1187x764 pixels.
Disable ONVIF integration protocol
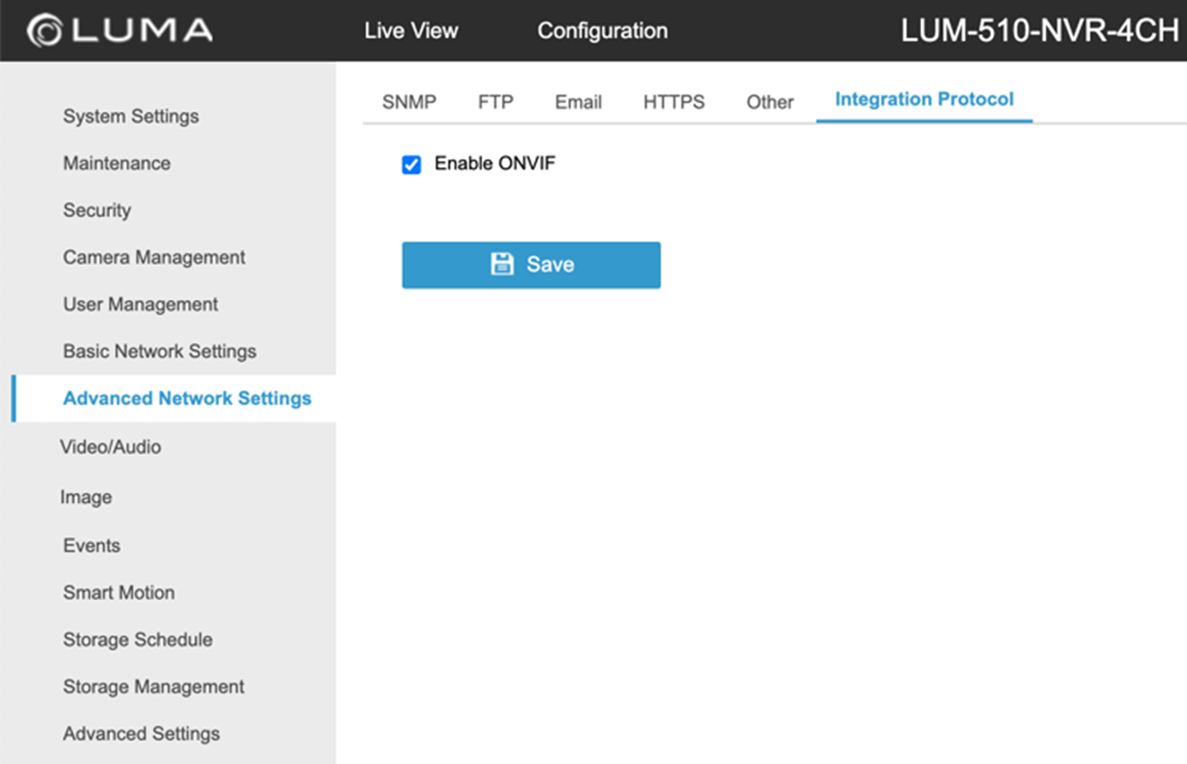pos(411,164)
